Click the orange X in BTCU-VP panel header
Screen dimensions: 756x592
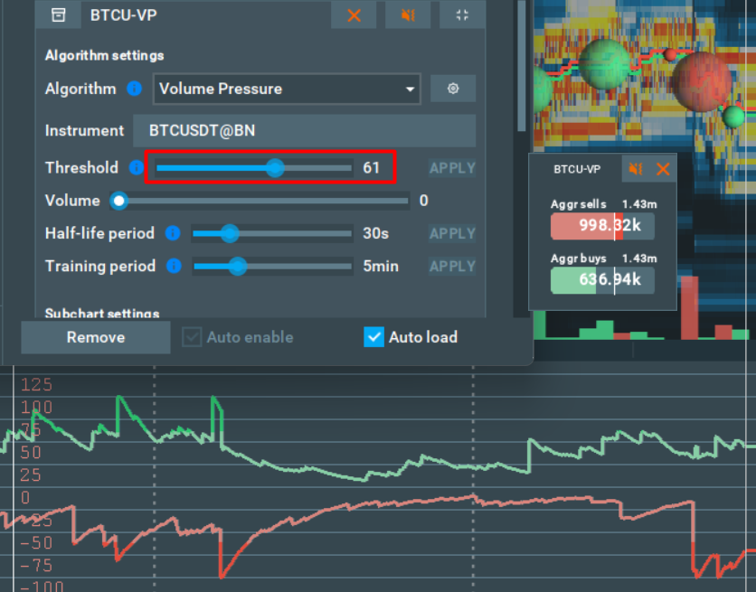pos(354,14)
